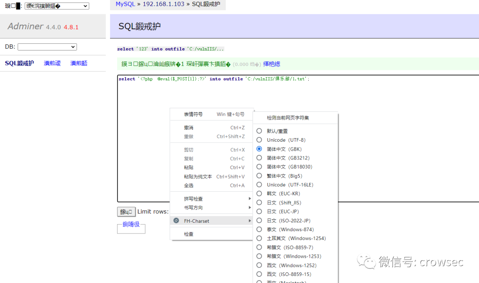The width and height of the screenshot is (479, 283).
Task: Click the history fieldset link below execute
Action: click(x=131, y=224)
